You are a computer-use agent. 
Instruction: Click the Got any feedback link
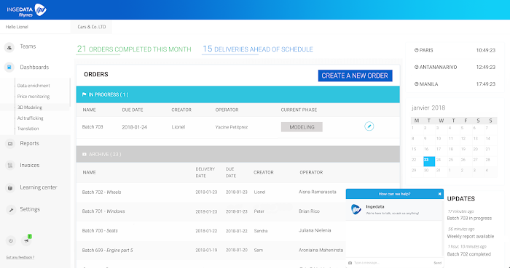click(20, 257)
